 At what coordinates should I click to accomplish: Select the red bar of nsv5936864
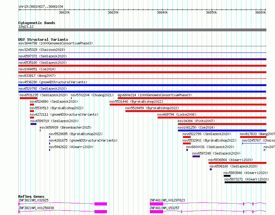pos(237,163)
